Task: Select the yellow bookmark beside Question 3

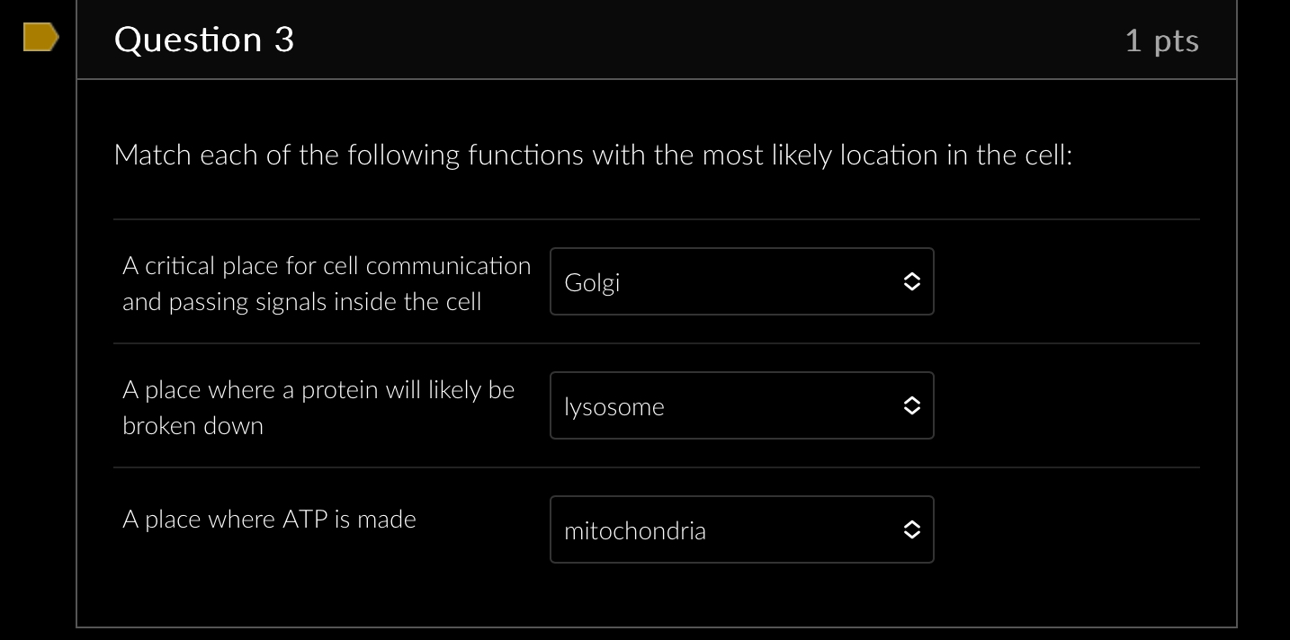Action: [40, 37]
